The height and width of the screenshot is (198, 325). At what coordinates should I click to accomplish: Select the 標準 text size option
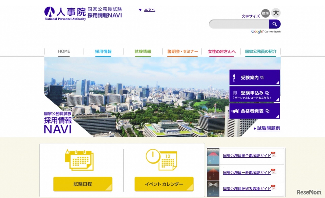click(265, 13)
